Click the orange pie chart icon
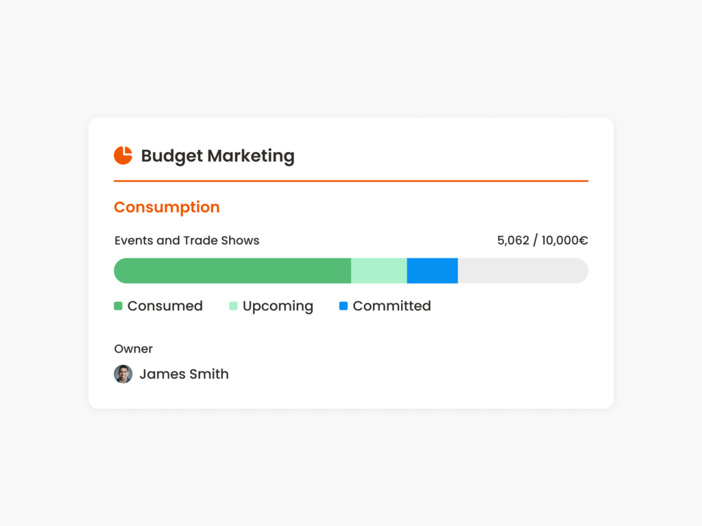702x526 pixels. pos(123,155)
